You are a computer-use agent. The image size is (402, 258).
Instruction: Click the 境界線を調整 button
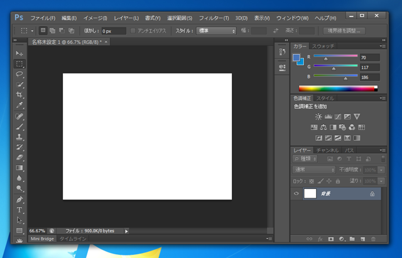344,31
